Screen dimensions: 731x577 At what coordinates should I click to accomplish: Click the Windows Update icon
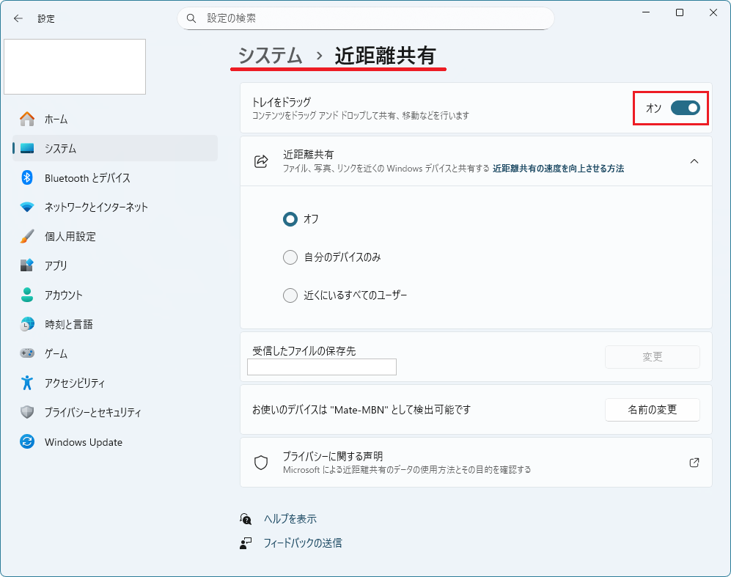tap(27, 442)
